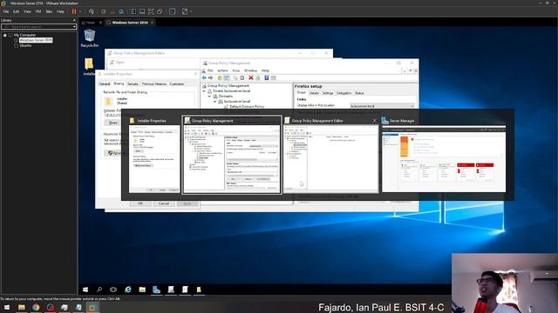This screenshot has width=558, height=313.
Task: Open the Library search dropdown arrow
Action: (x=74, y=27)
